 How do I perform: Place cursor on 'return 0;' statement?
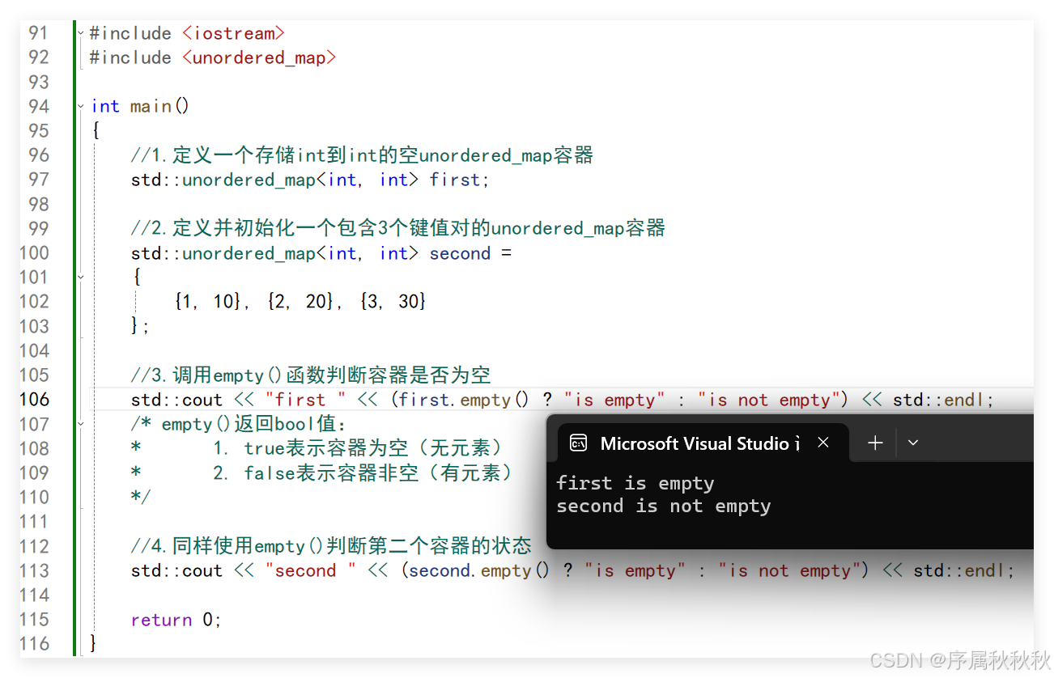pyautogui.click(x=176, y=620)
